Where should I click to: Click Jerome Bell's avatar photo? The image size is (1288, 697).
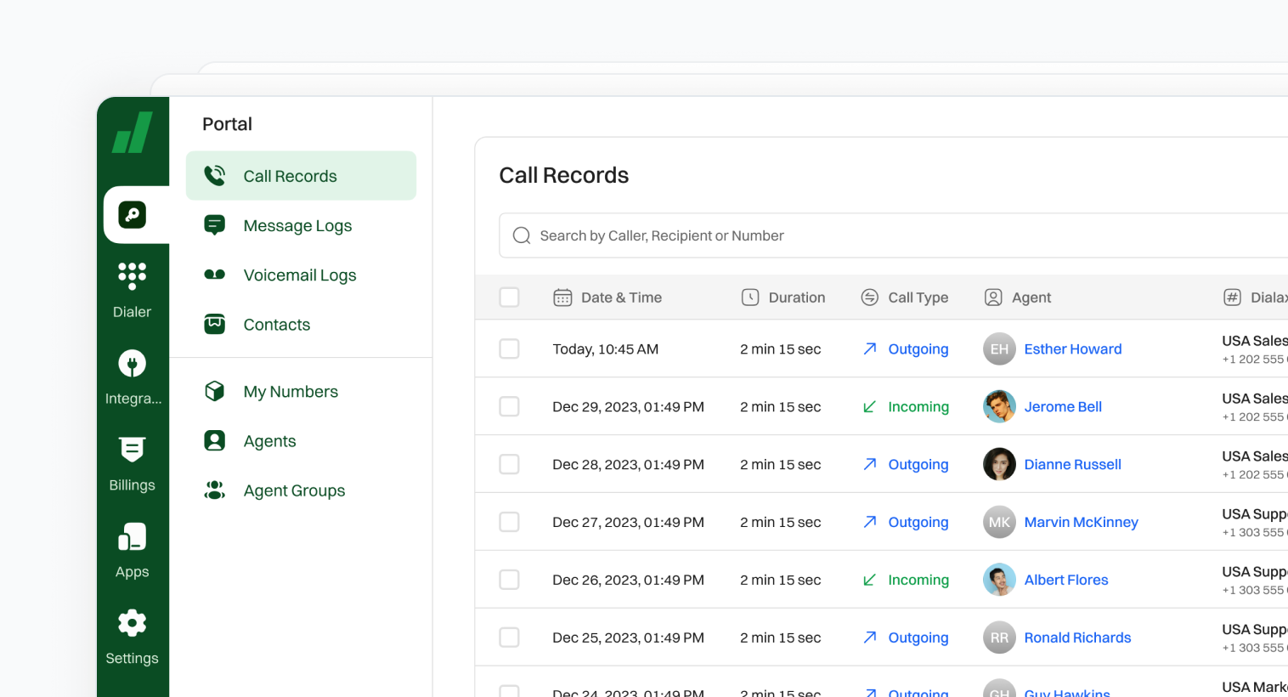999,406
